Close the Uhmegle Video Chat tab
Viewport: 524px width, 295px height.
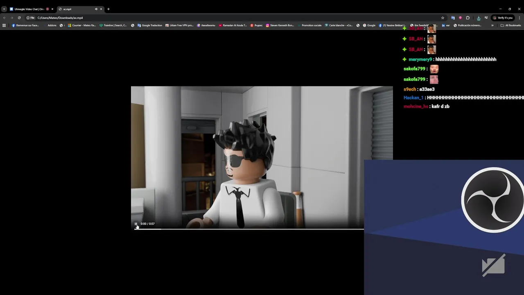point(52,9)
